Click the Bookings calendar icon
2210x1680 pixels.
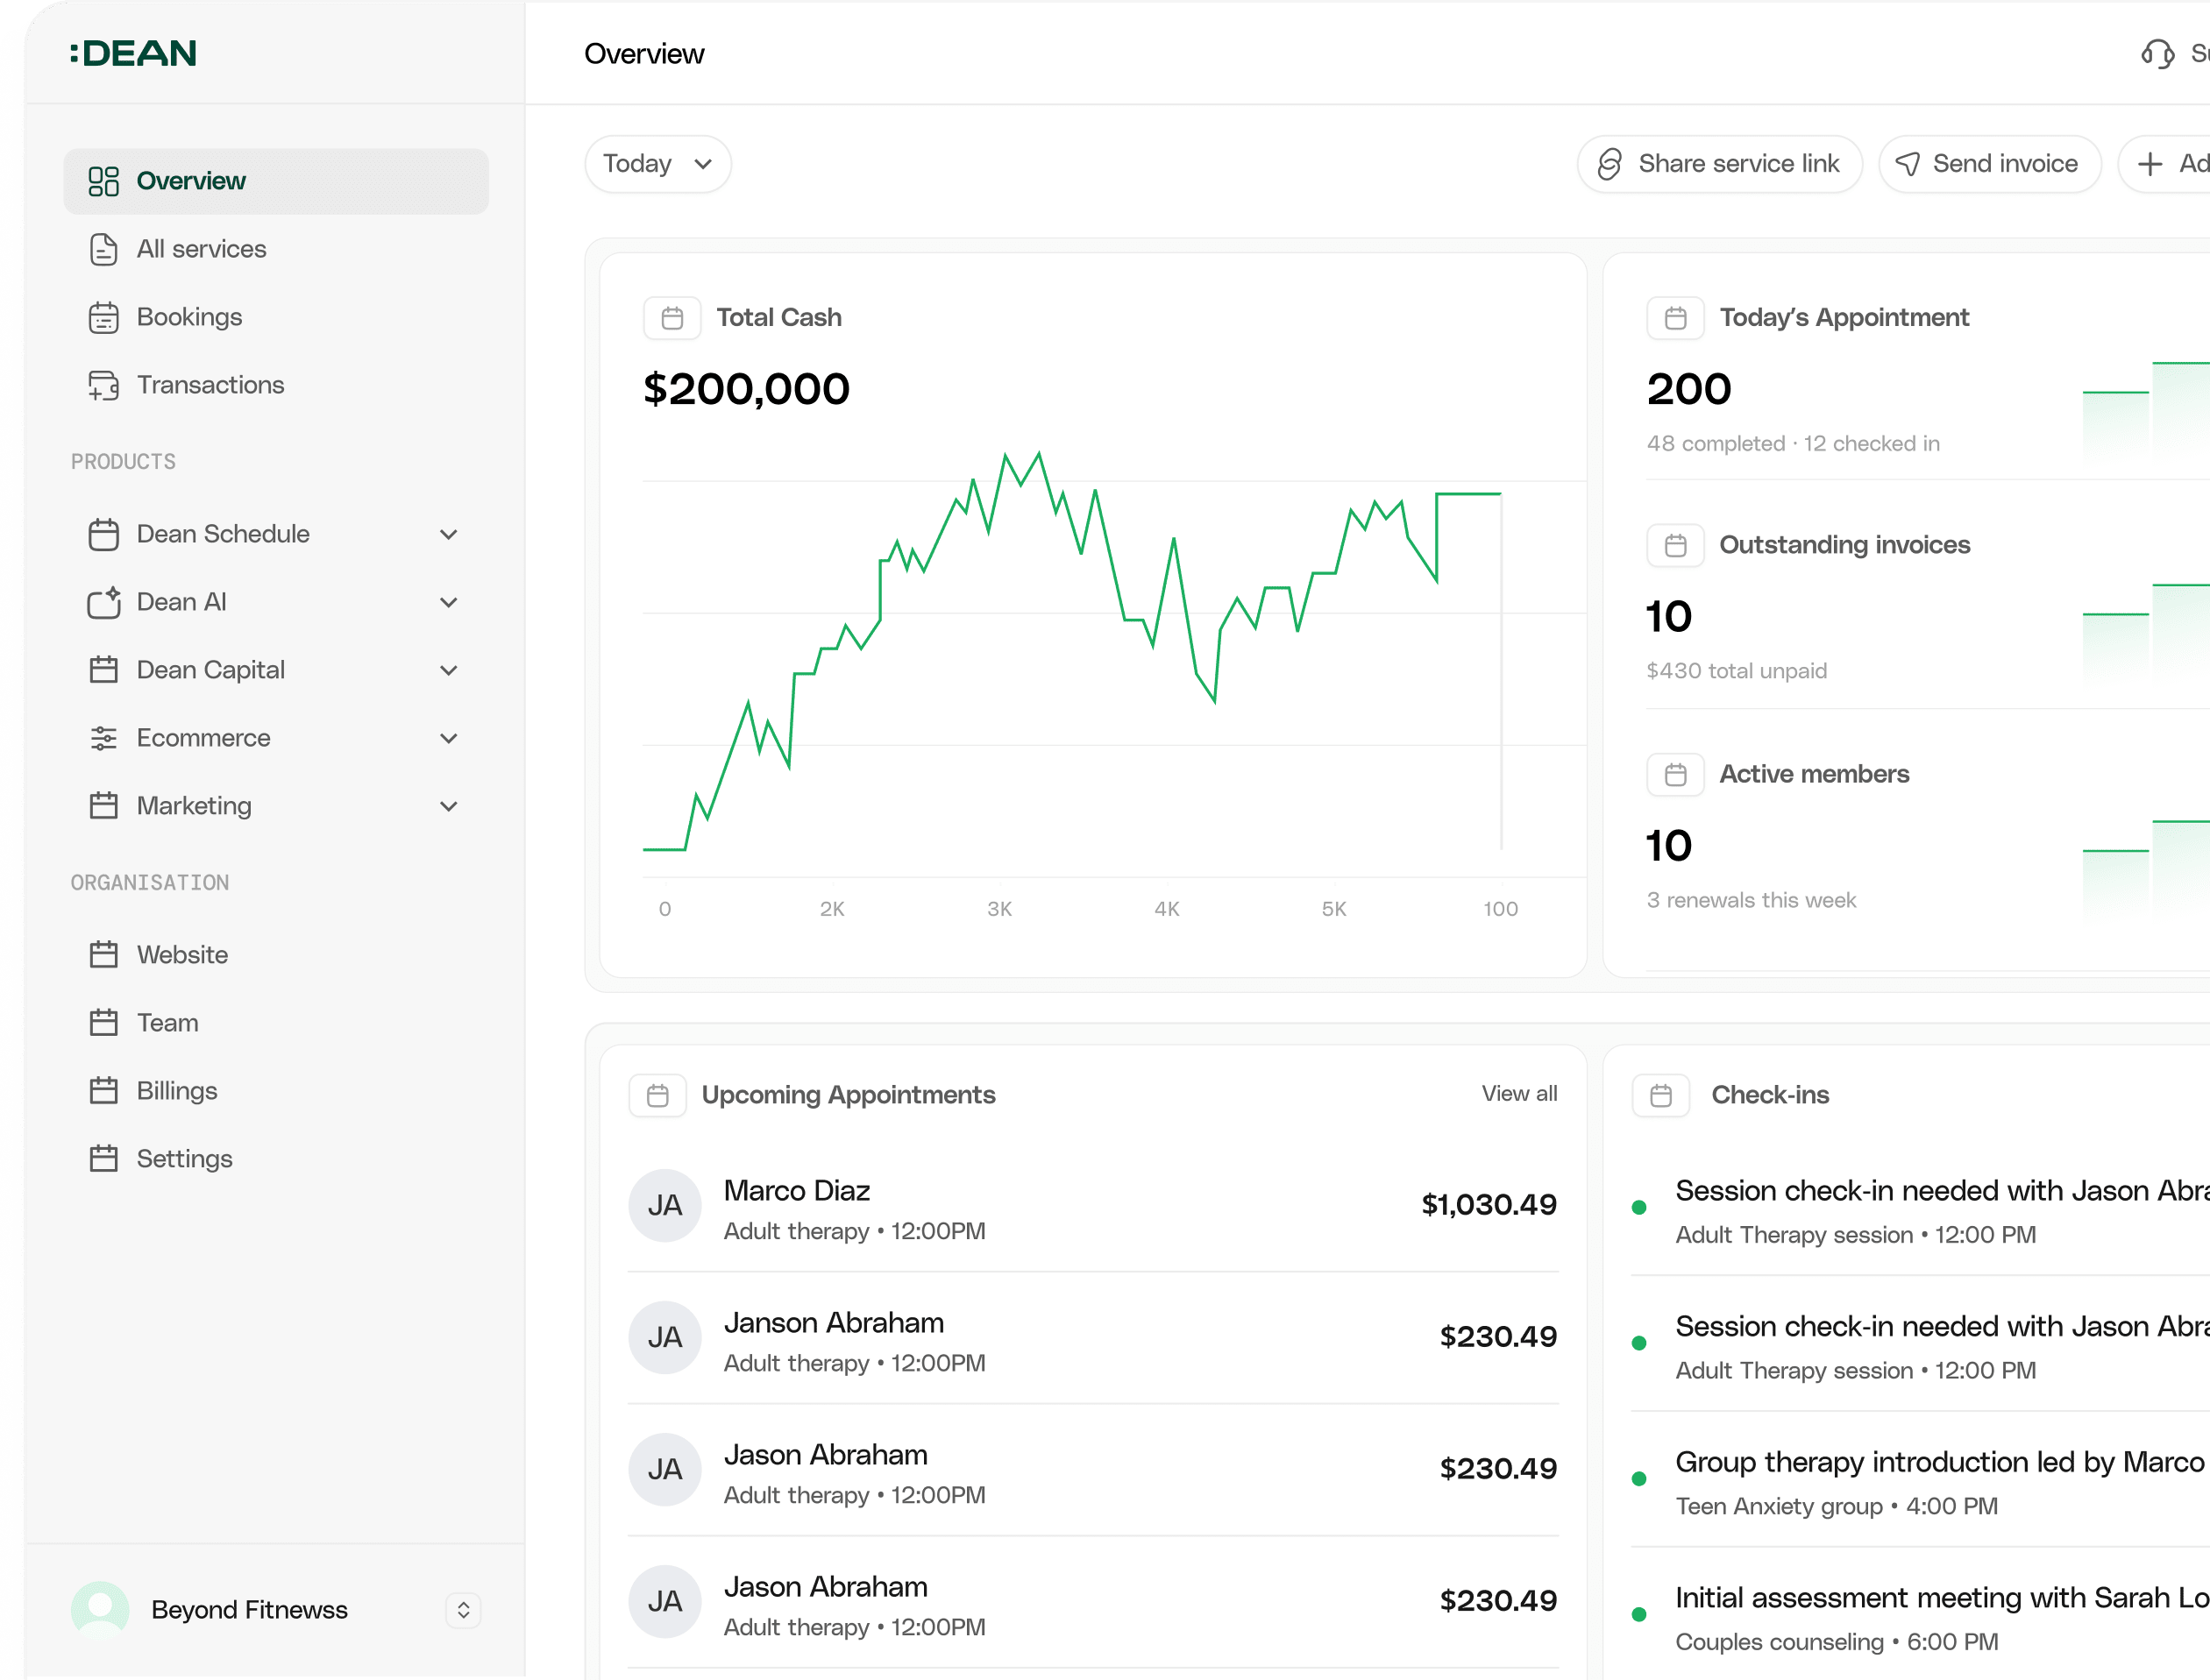pos(103,317)
